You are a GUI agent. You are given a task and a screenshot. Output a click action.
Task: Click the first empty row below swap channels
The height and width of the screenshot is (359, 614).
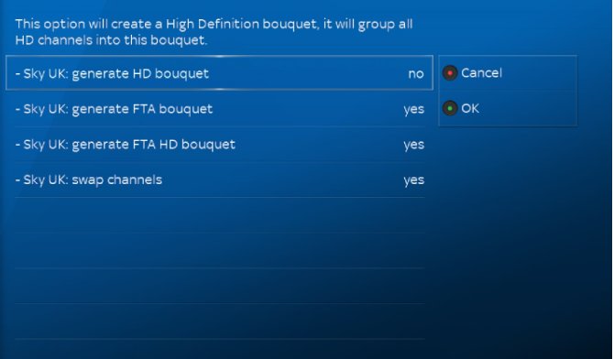[219, 215]
